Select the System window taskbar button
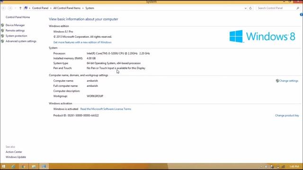Viewport: 303px width, 170px height. coord(44,166)
